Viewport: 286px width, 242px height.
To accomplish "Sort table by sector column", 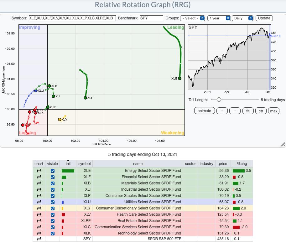I will click(190, 164).
